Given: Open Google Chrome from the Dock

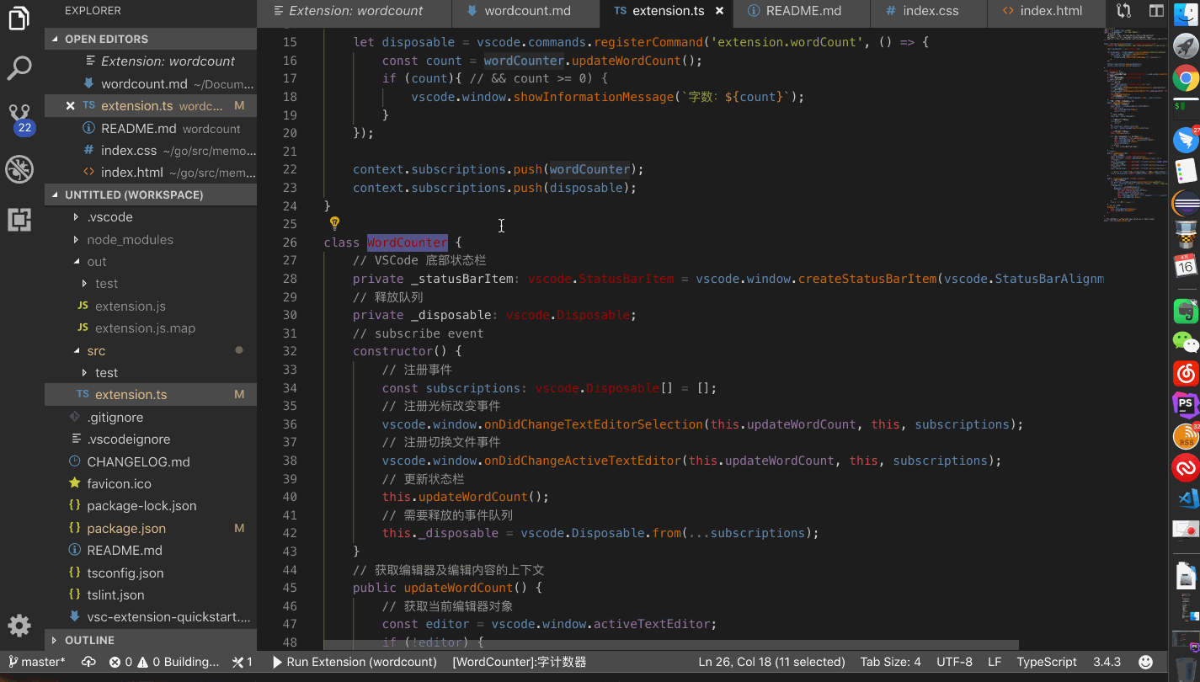Looking at the screenshot, I should tap(1186, 79).
